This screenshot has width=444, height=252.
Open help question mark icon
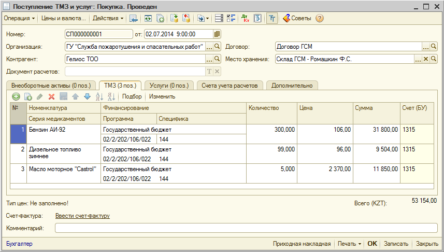coord(320,18)
